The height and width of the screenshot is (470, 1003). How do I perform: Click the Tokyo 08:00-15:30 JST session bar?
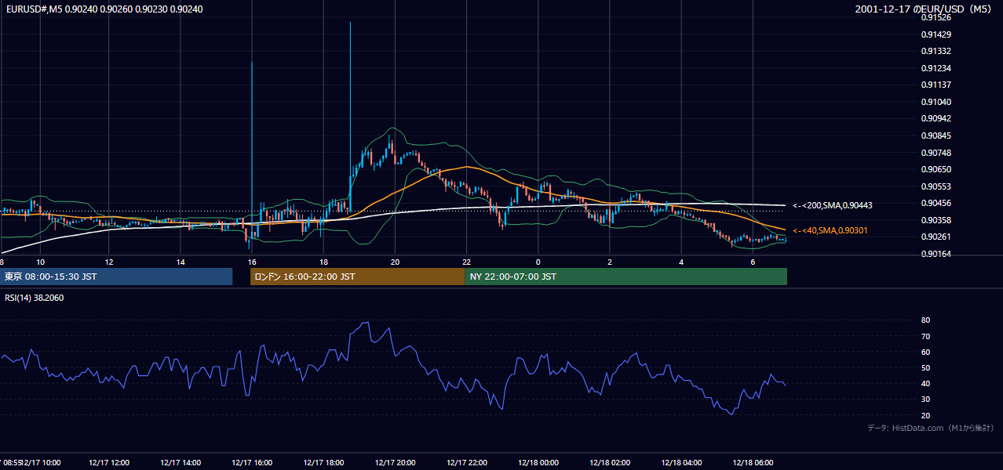(x=116, y=277)
